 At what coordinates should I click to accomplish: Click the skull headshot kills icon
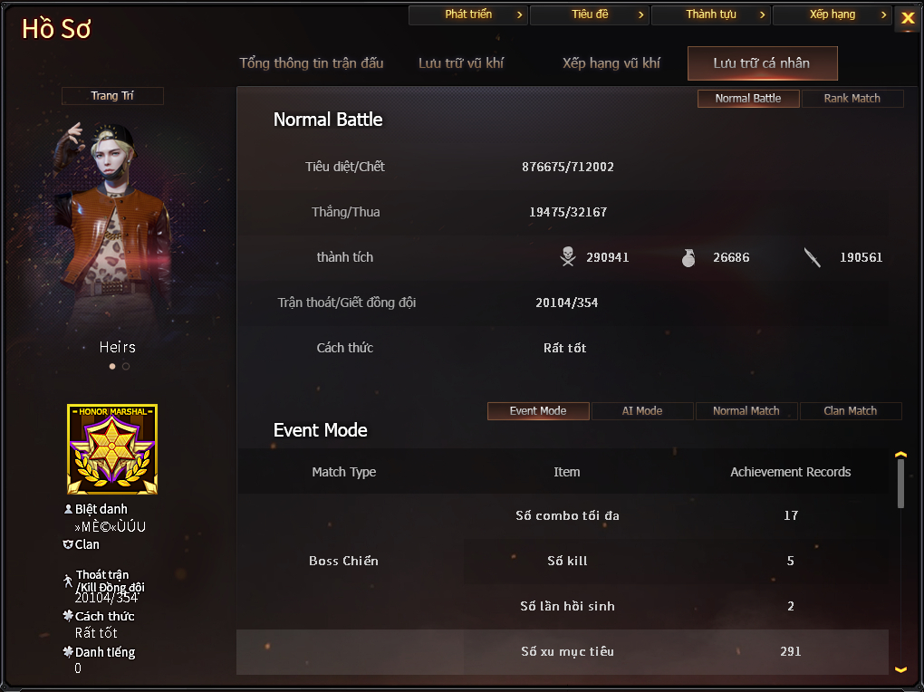pos(567,256)
